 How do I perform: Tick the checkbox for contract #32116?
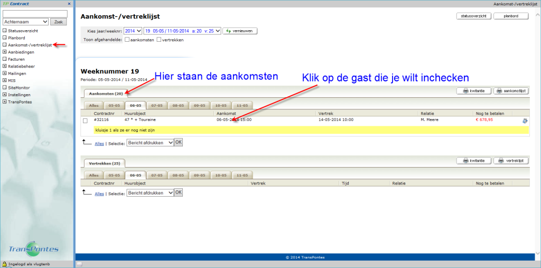coord(86,121)
